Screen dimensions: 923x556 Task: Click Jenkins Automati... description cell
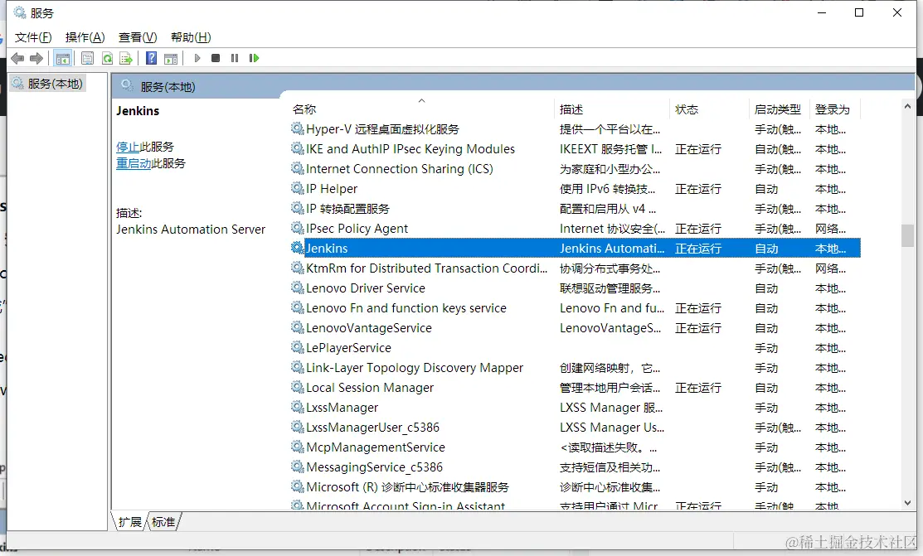click(x=612, y=249)
